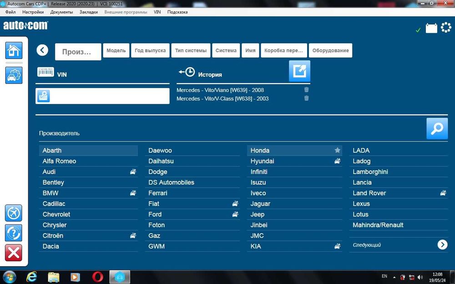Select manufacturer GWM
Image resolution: width=455 pixels, height=284 pixels.
[192, 246]
